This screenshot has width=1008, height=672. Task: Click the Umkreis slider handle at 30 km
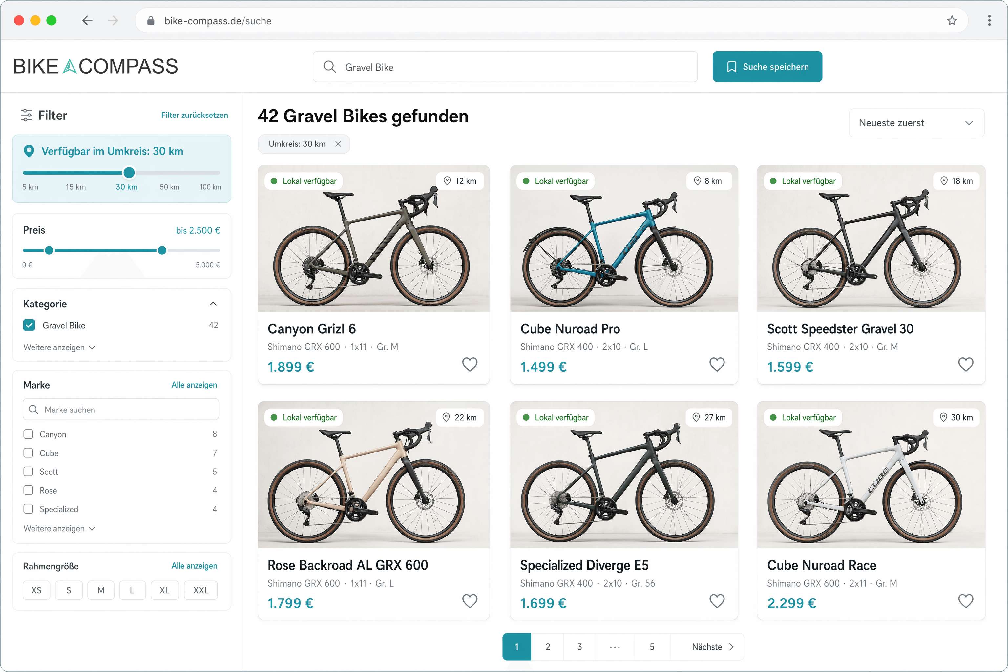(x=129, y=173)
